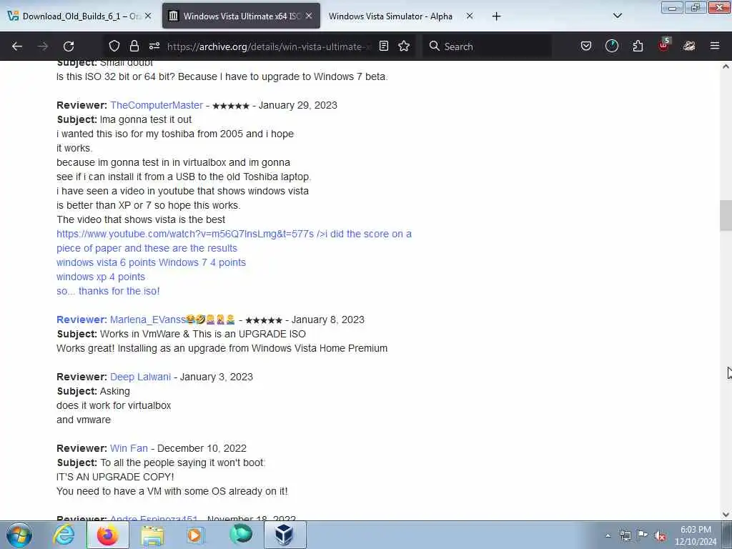Click 'windows xp 4 points' link text
Image resolution: width=732 pixels, height=549 pixels.
100,277
